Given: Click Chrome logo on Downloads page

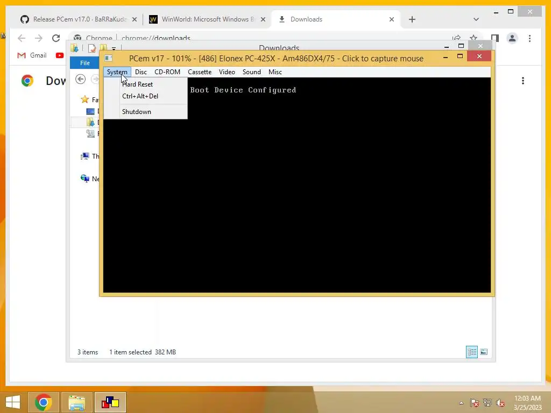Looking at the screenshot, I should click(x=27, y=81).
